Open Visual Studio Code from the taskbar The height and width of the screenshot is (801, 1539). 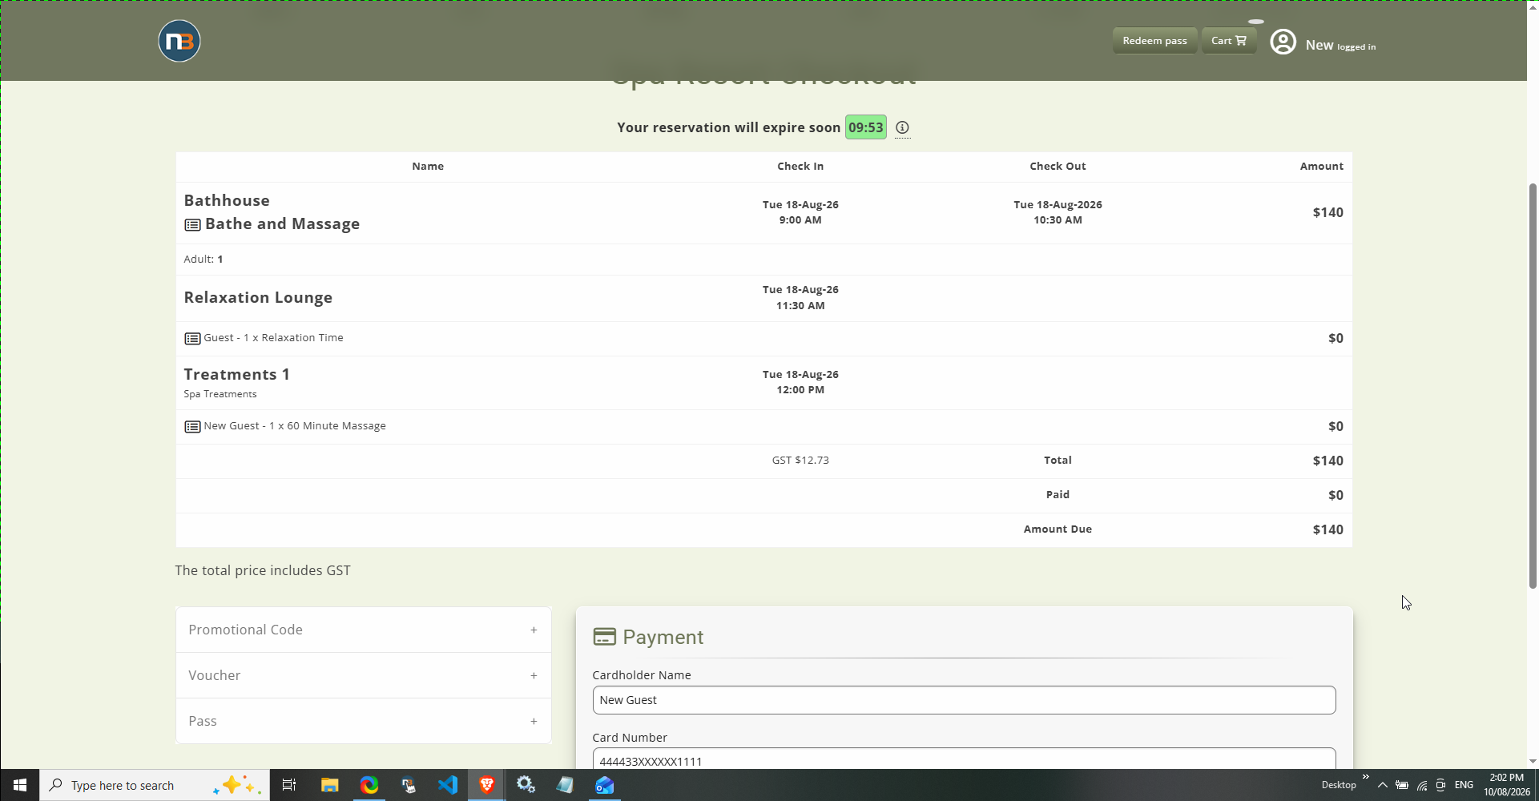(x=448, y=785)
